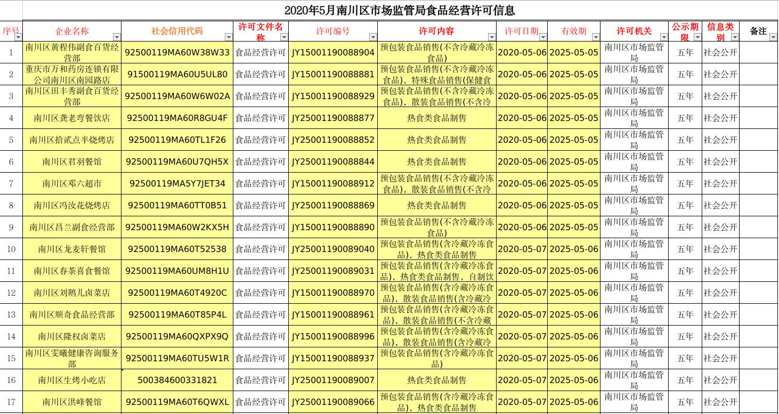Select company cell 南川区顺奇食品经营部
The height and width of the screenshot is (414, 779).
[x=72, y=314]
